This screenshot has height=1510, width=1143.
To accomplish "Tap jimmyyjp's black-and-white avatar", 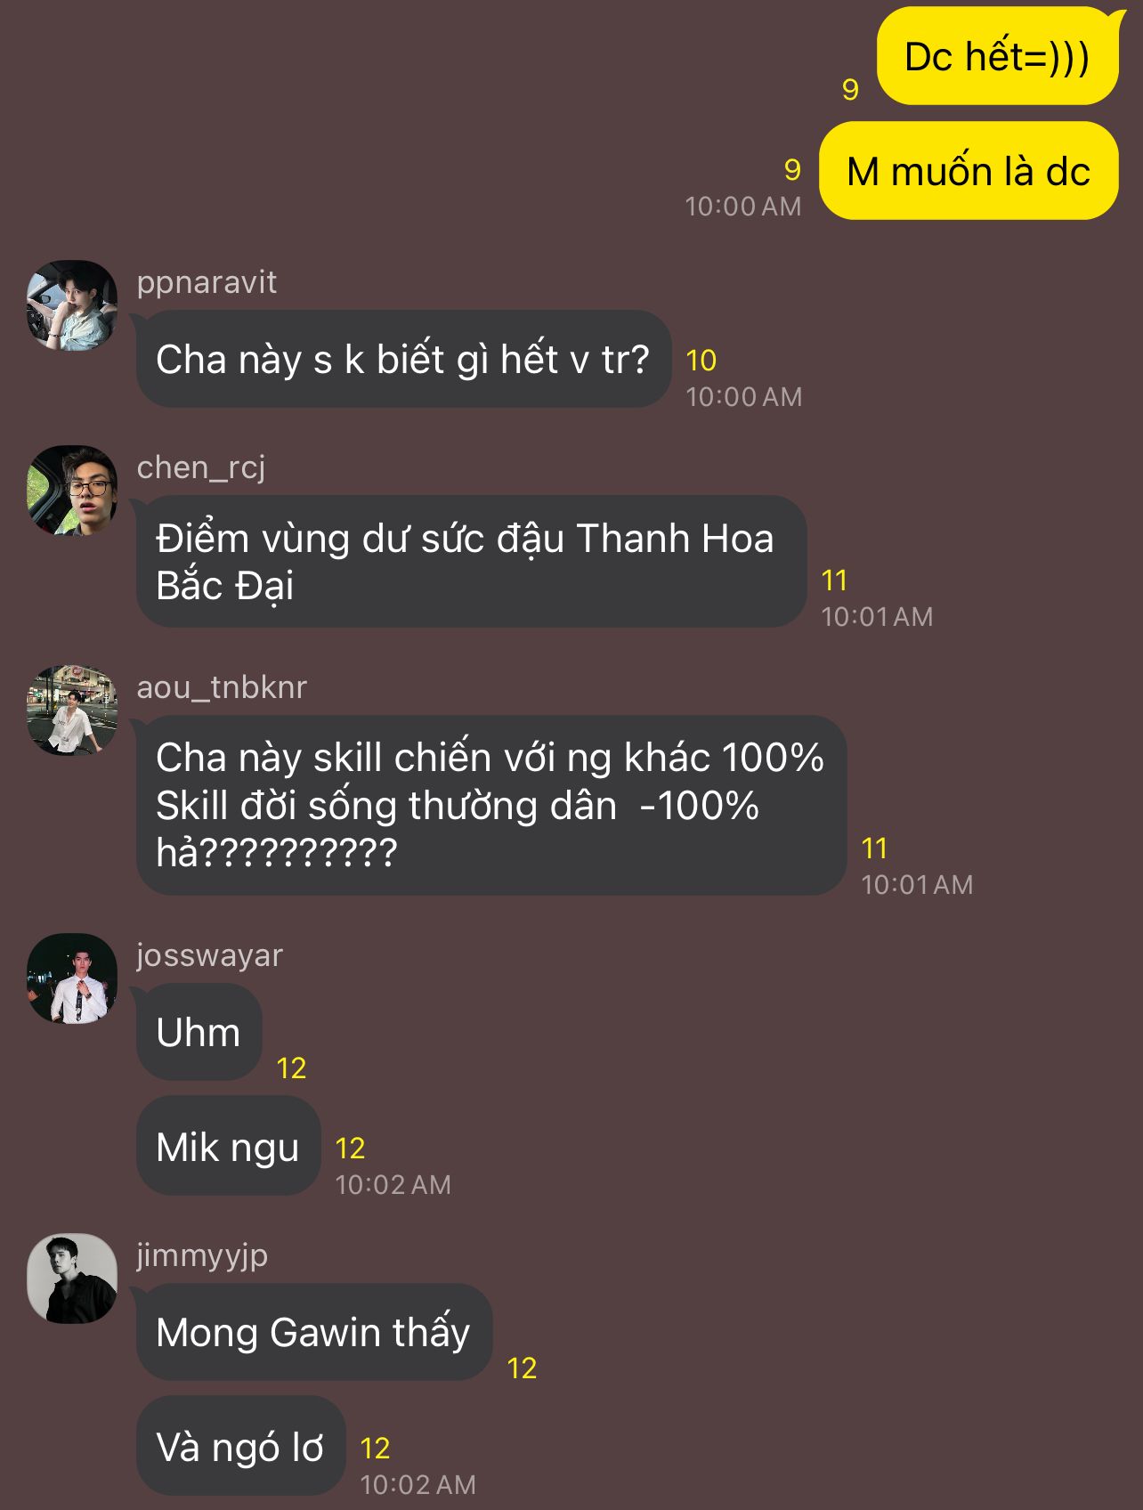I will [x=72, y=1279].
